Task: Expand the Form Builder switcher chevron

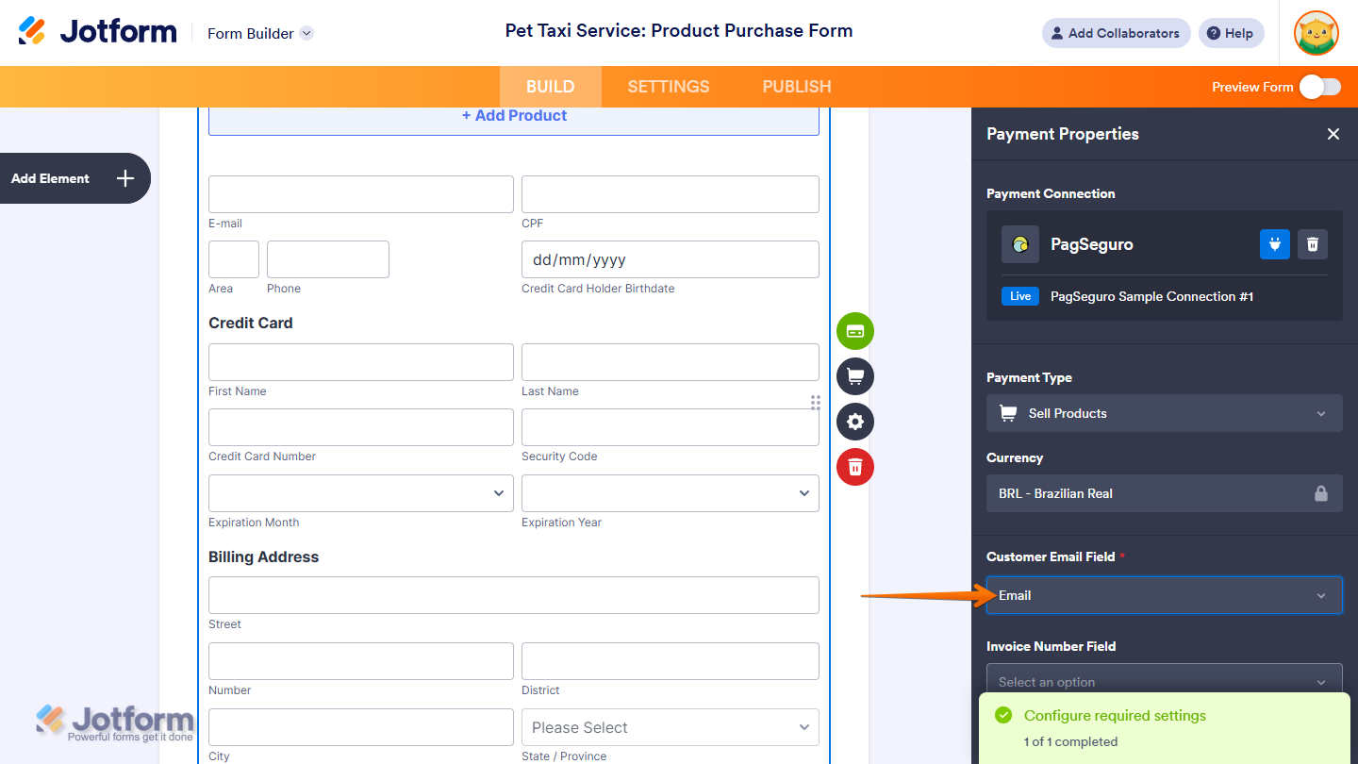Action: (306, 33)
